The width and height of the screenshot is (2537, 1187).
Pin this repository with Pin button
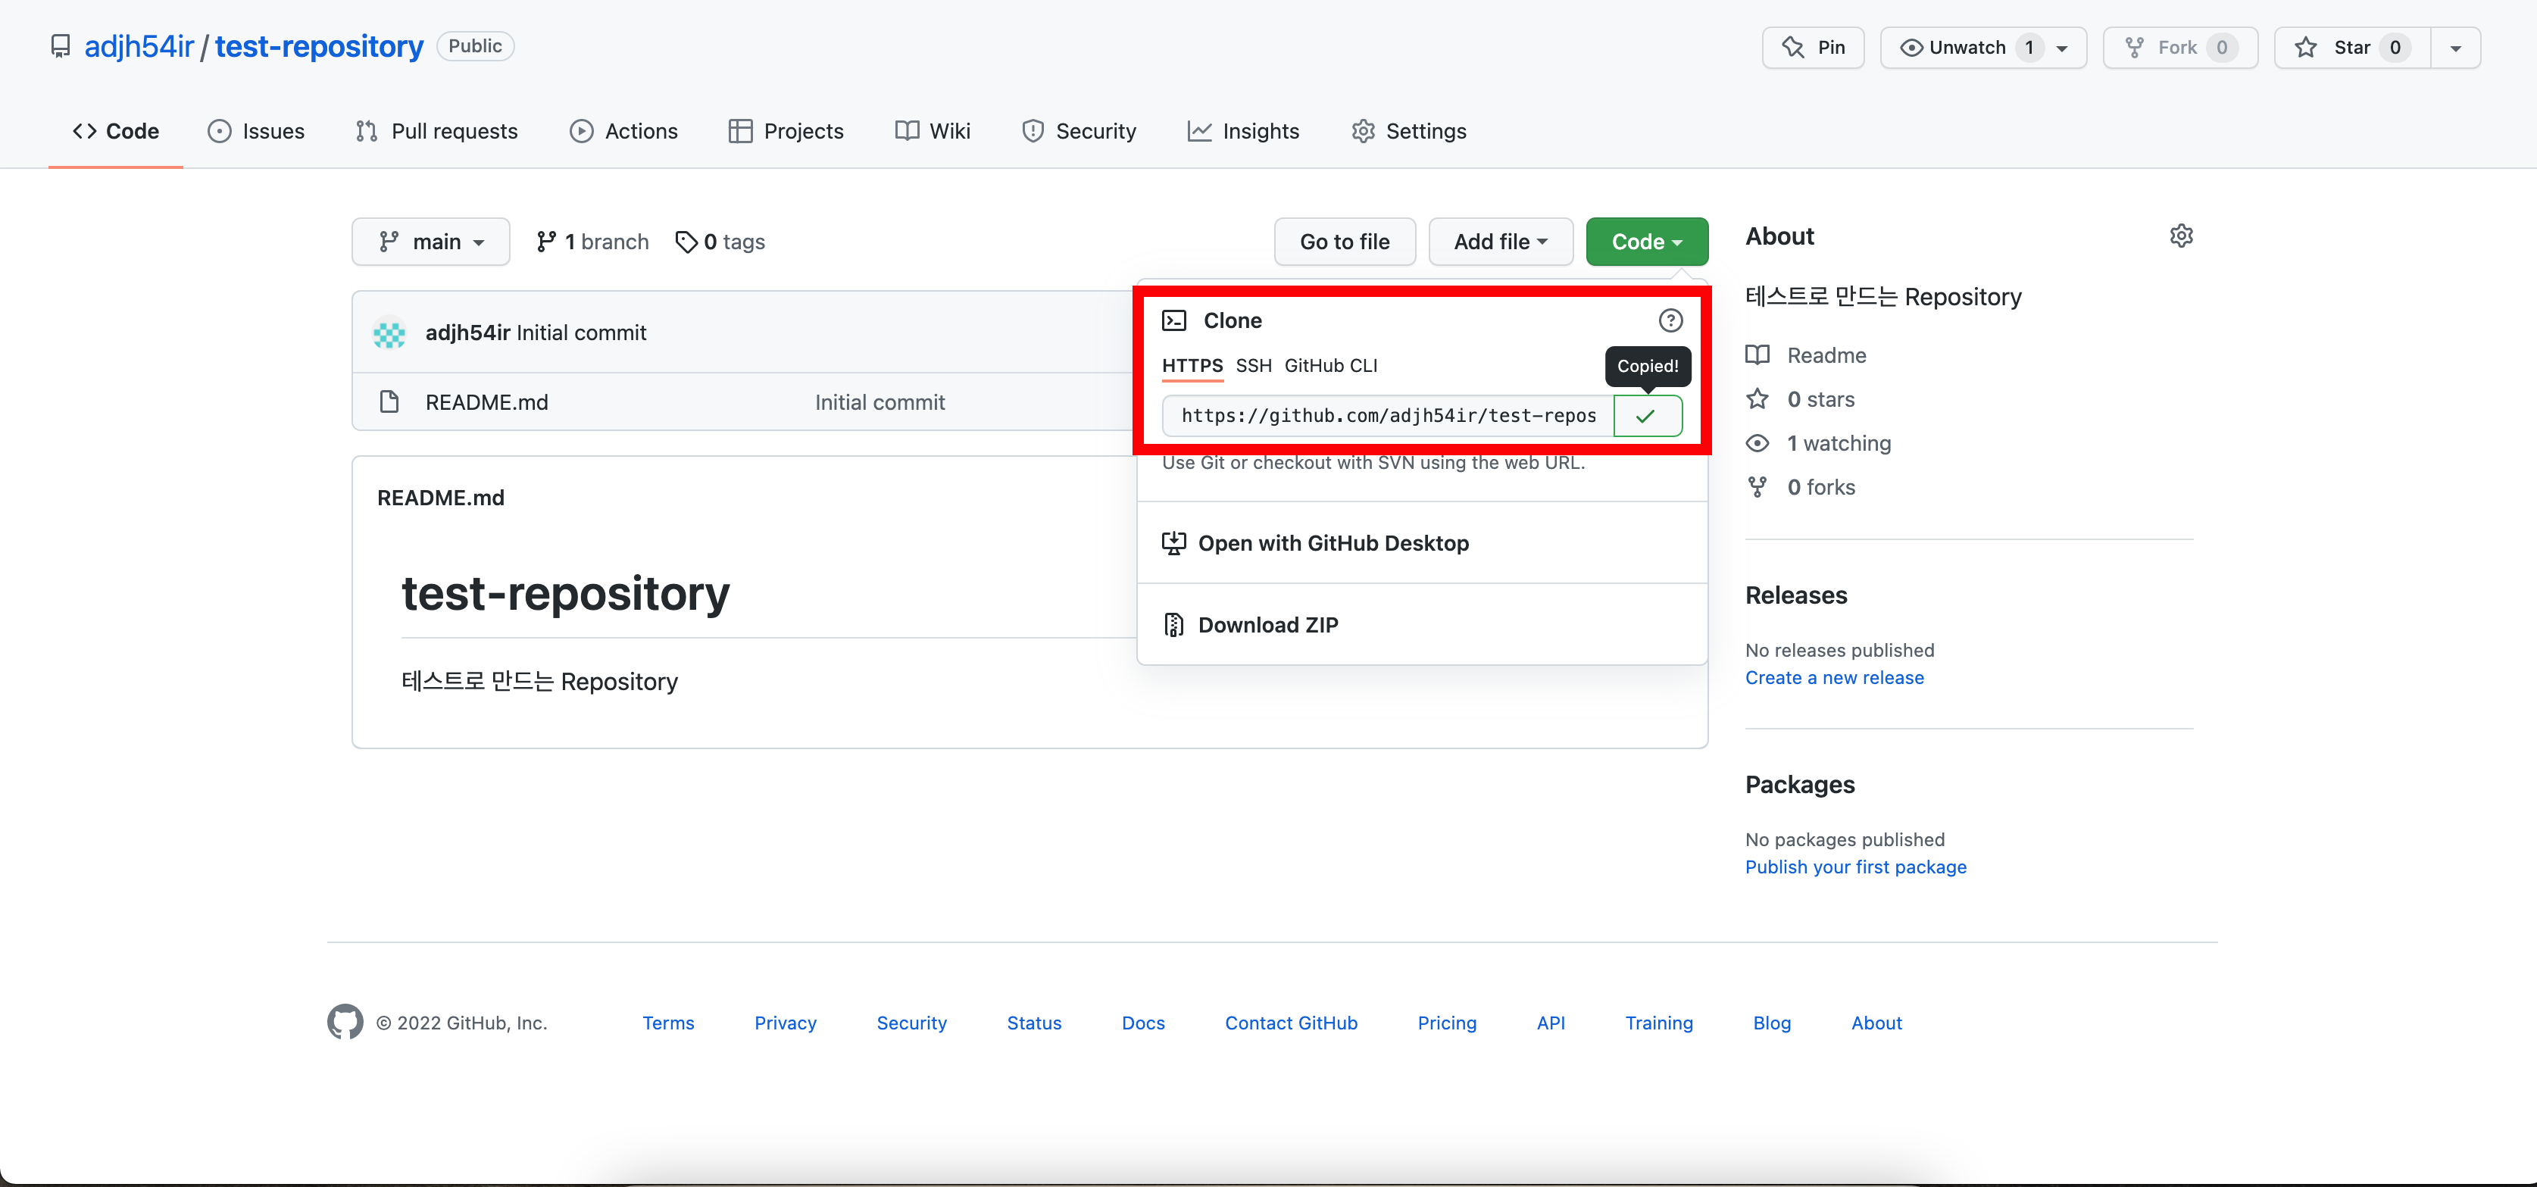(1812, 47)
